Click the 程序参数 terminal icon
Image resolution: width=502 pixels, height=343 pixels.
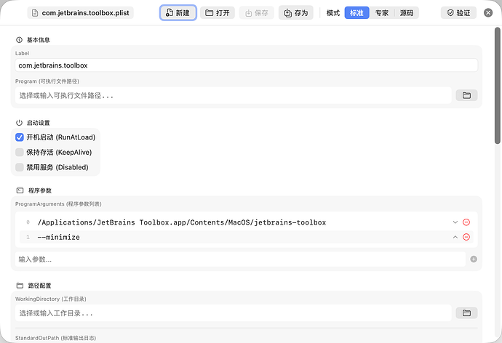click(x=20, y=190)
